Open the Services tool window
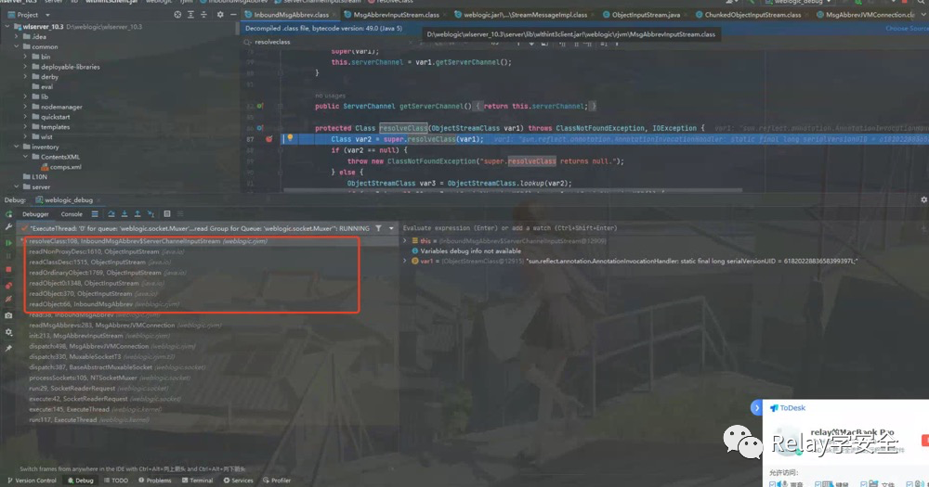The image size is (929, 487). [x=238, y=481]
